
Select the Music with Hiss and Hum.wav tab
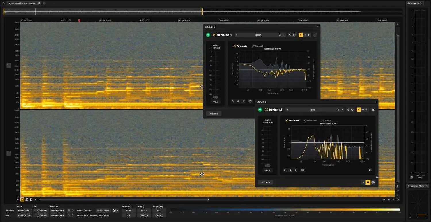coord(24,3)
